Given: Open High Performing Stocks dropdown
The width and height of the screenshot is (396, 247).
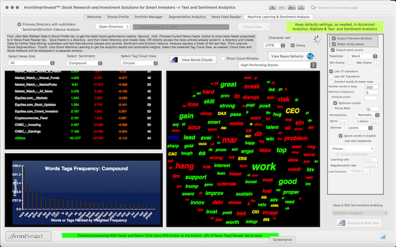Looking at the screenshot, I should coord(277,65).
